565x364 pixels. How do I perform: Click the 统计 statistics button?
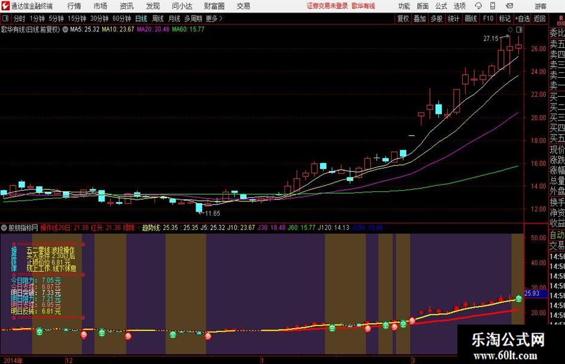(453, 19)
